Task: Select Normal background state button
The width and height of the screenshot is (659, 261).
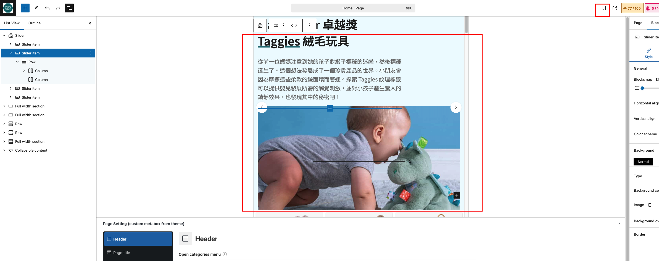Action: click(643, 162)
